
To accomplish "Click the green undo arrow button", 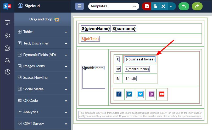I will pyautogui.click(x=184, y=6).
